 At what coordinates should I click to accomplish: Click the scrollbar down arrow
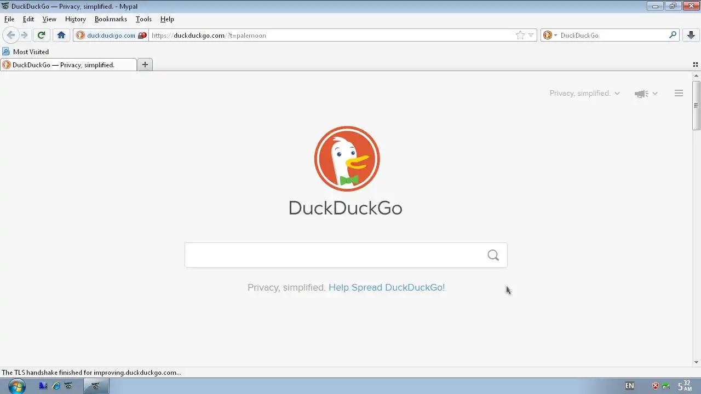coord(696,362)
